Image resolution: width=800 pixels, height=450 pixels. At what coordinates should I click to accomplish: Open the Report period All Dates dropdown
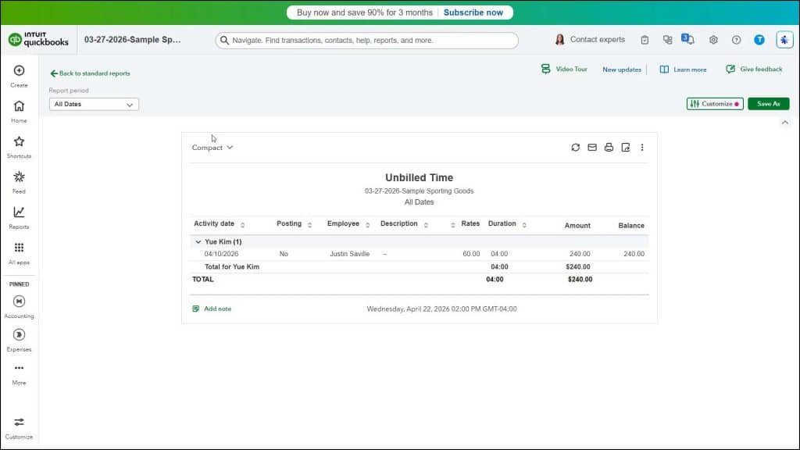pyautogui.click(x=93, y=104)
